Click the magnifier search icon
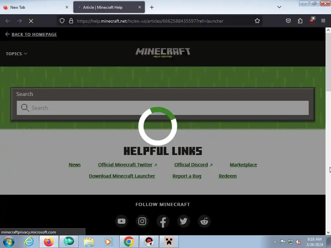 (x=25, y=108)
